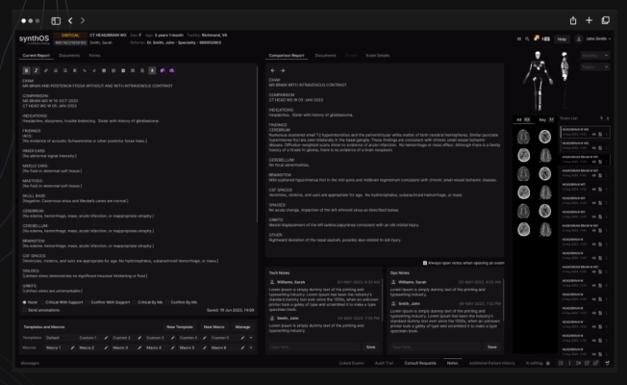This screenshot has width=627, height=385.
Task: Open the Documents tab beside Current Report
Action: coord(69,56)
